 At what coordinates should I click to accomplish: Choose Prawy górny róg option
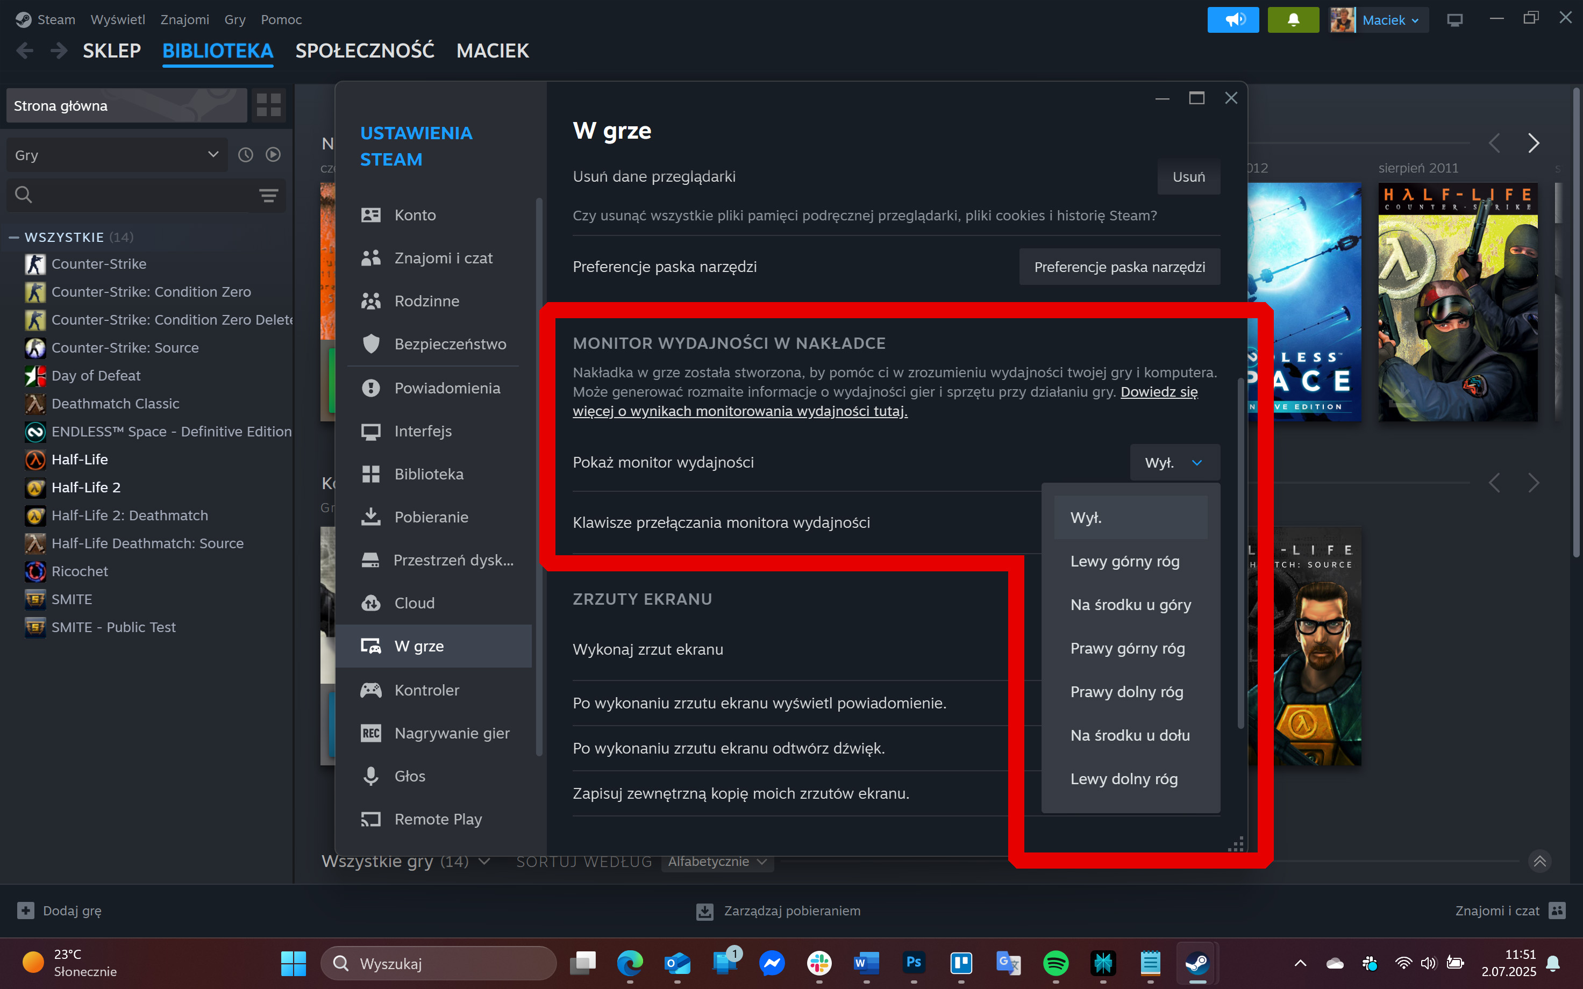[1130, 648]
